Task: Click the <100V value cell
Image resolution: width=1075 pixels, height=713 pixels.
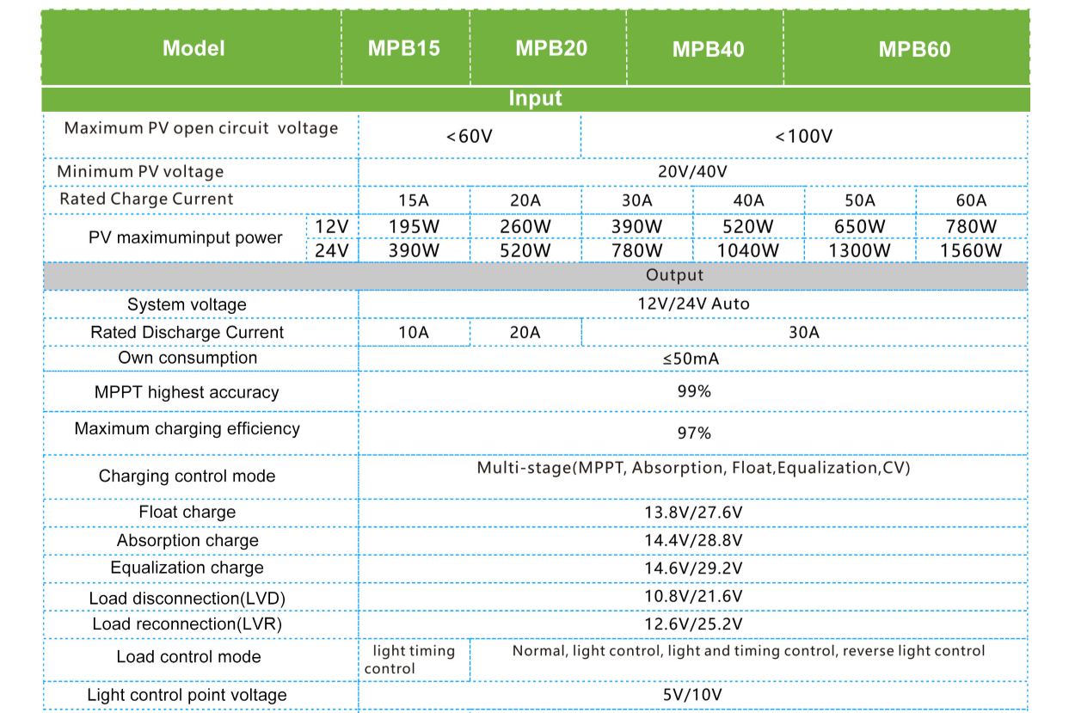Action: (804, 137)
